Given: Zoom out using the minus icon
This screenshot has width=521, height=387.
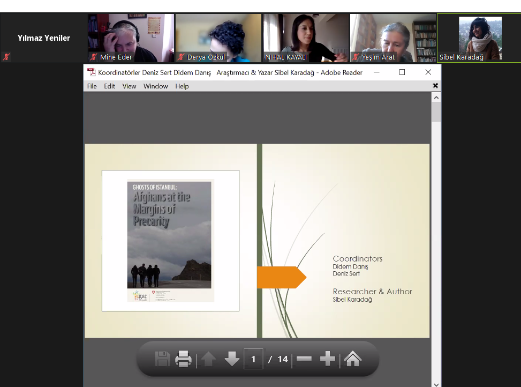Looking at the screenshot, I should pyautogui.click(x=304, y=359).
